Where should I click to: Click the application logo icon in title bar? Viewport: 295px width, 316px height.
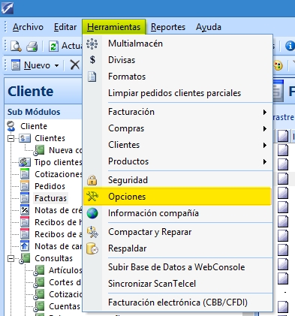click(x=7, y=8)
